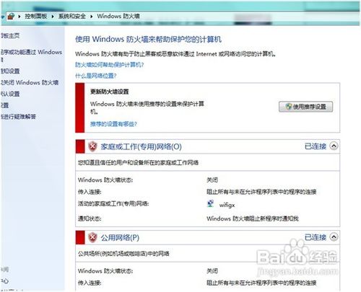Click the wifigx network name

(227, 205)
